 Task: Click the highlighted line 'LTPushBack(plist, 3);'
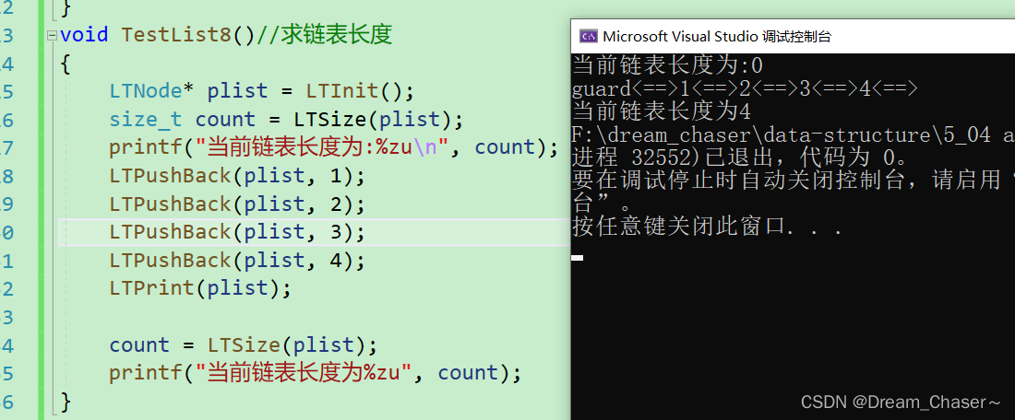pyautogui.click(x=237, y=232)
